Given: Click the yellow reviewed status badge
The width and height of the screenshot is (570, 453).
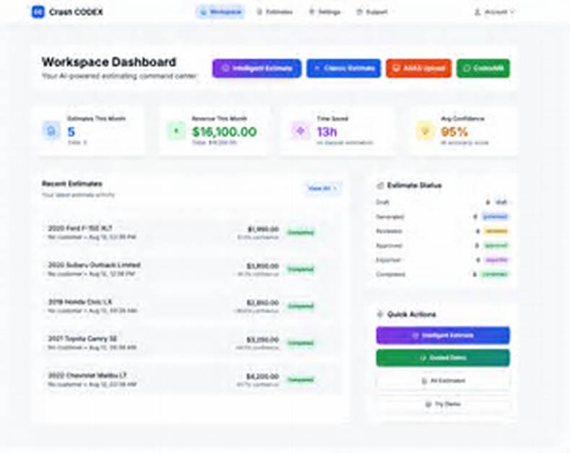Looking at the screenshot, I should (496, 232).
